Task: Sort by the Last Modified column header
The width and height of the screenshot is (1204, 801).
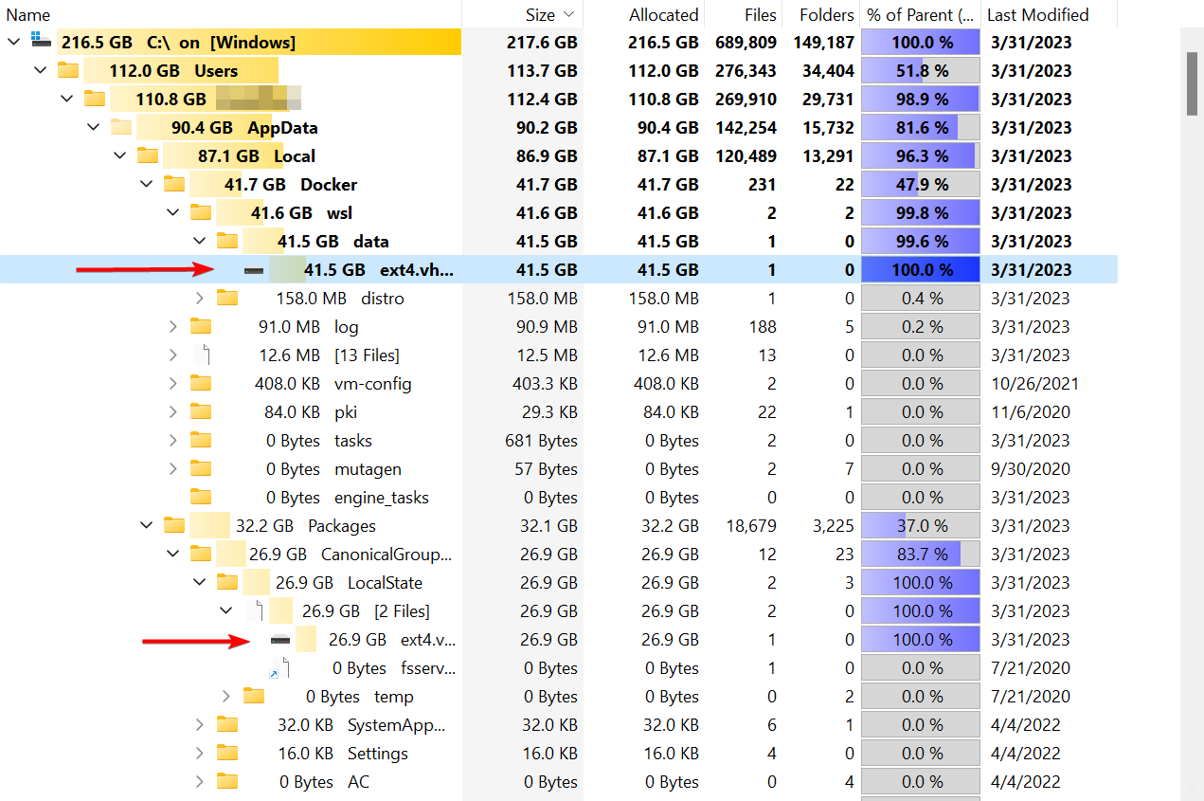Action: point(1037,14)
